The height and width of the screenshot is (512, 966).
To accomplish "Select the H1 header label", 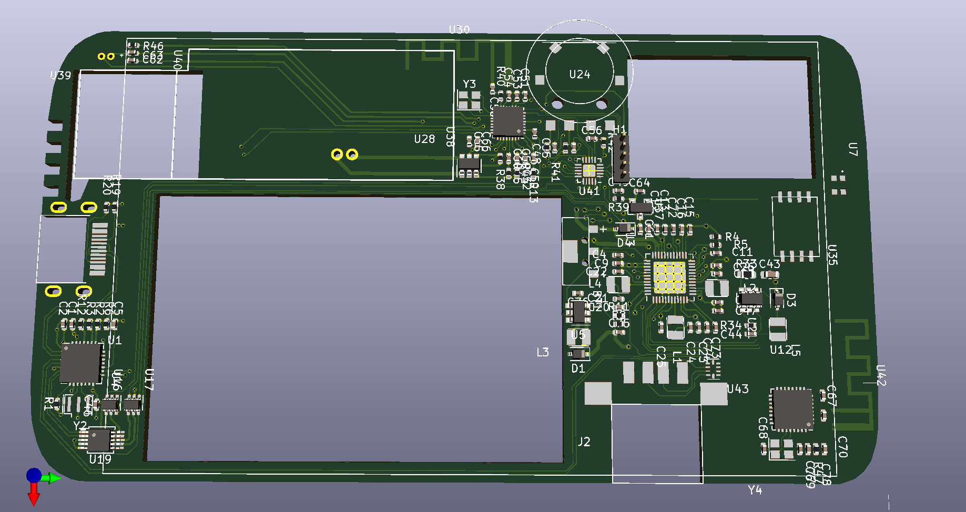I will pyautogui.click(x=620, y=130).
